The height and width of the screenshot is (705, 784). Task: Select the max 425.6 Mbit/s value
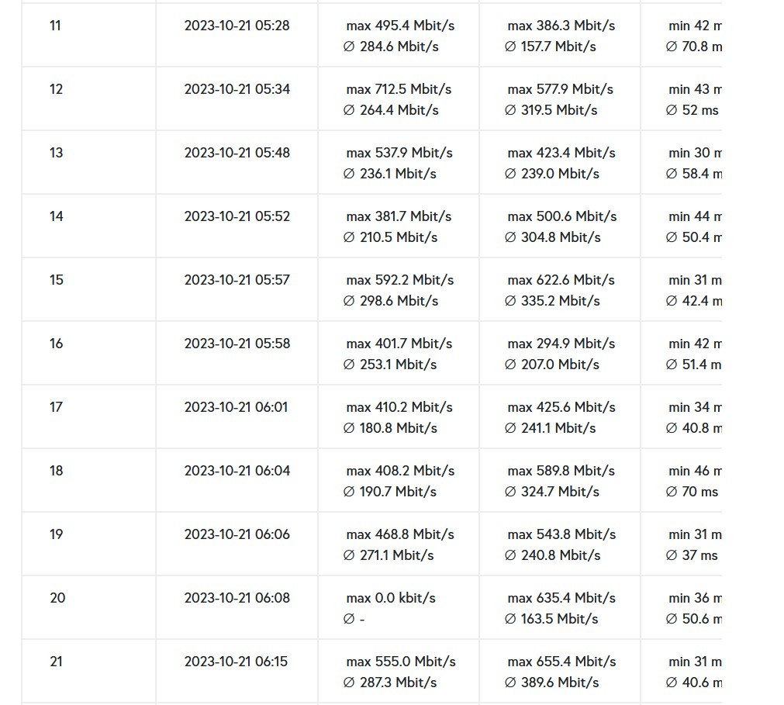coord(561,407)
